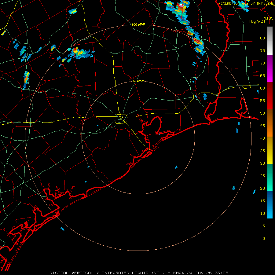Viewport: 275px width, 275px height.
Task: Click the 50 value on color scale
Action: pyautogui.click(x=262, y=113)
